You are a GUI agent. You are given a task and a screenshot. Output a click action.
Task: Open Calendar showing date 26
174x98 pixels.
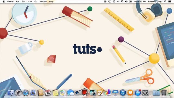(x=48, y=93)
